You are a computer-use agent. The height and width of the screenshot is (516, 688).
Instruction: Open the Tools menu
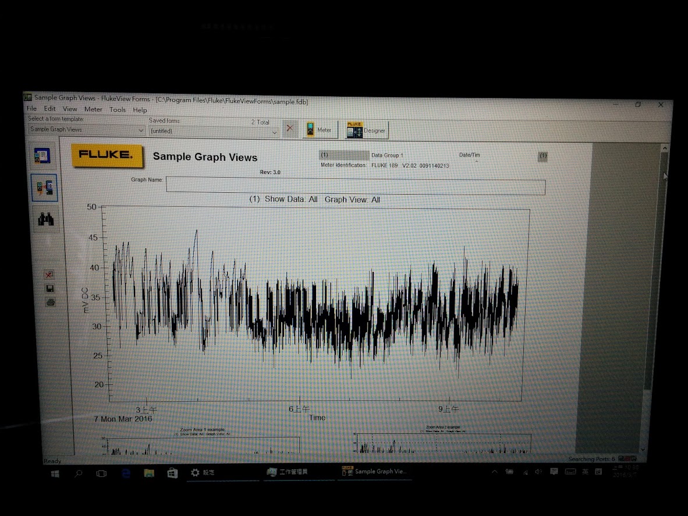pos(118,110)
